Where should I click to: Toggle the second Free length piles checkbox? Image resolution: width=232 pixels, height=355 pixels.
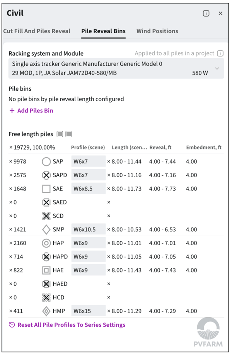point(68,134)
